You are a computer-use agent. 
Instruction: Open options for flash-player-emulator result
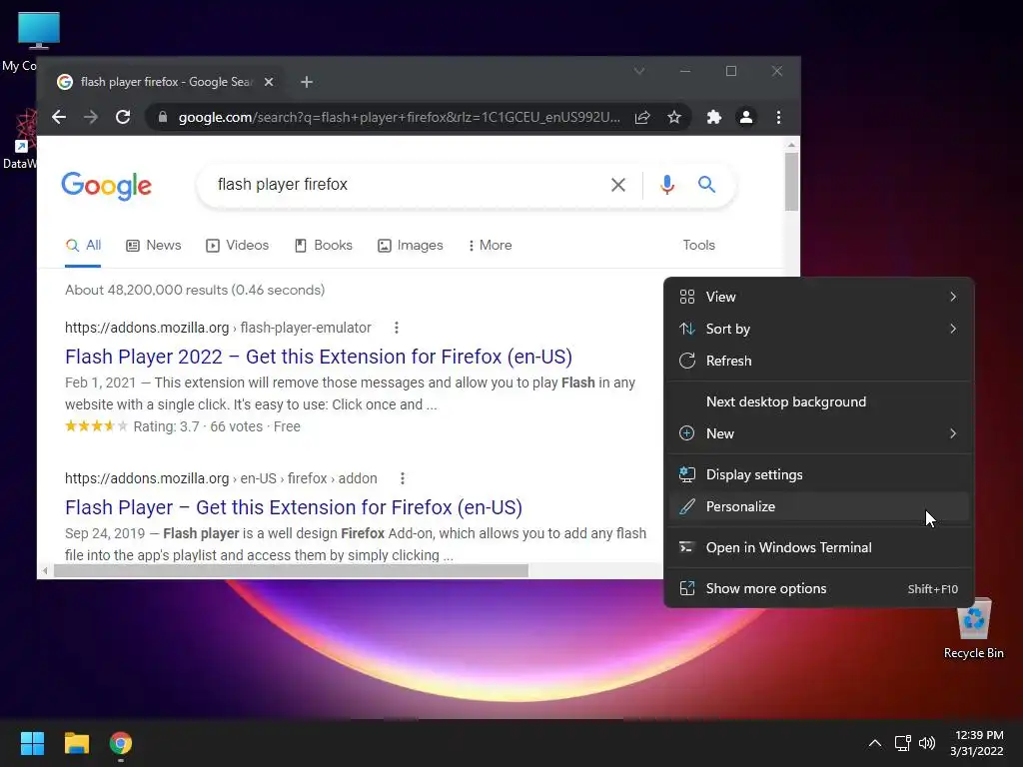tap(396, 328)
